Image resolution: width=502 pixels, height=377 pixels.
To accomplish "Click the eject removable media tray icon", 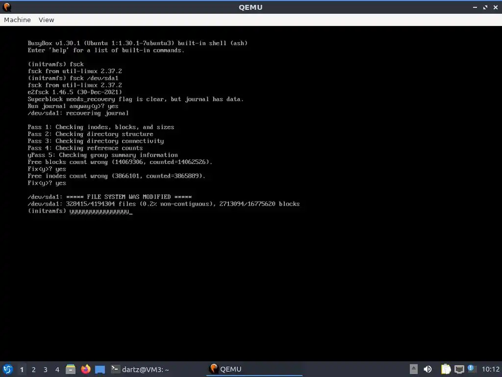I will pyautogui.click(x=414, y=369).
